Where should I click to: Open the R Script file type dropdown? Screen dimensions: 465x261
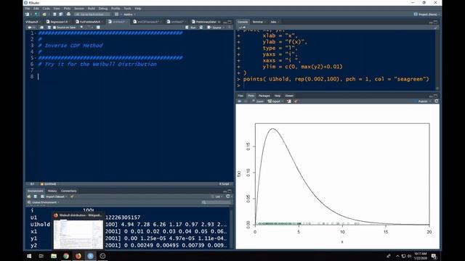(x=225, y=184)
